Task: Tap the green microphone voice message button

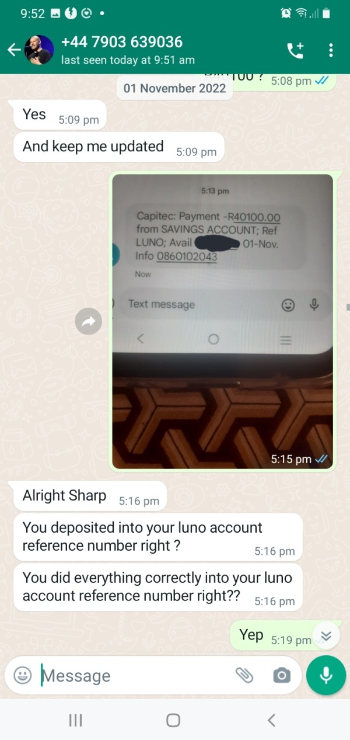Action: pos(326,675)
